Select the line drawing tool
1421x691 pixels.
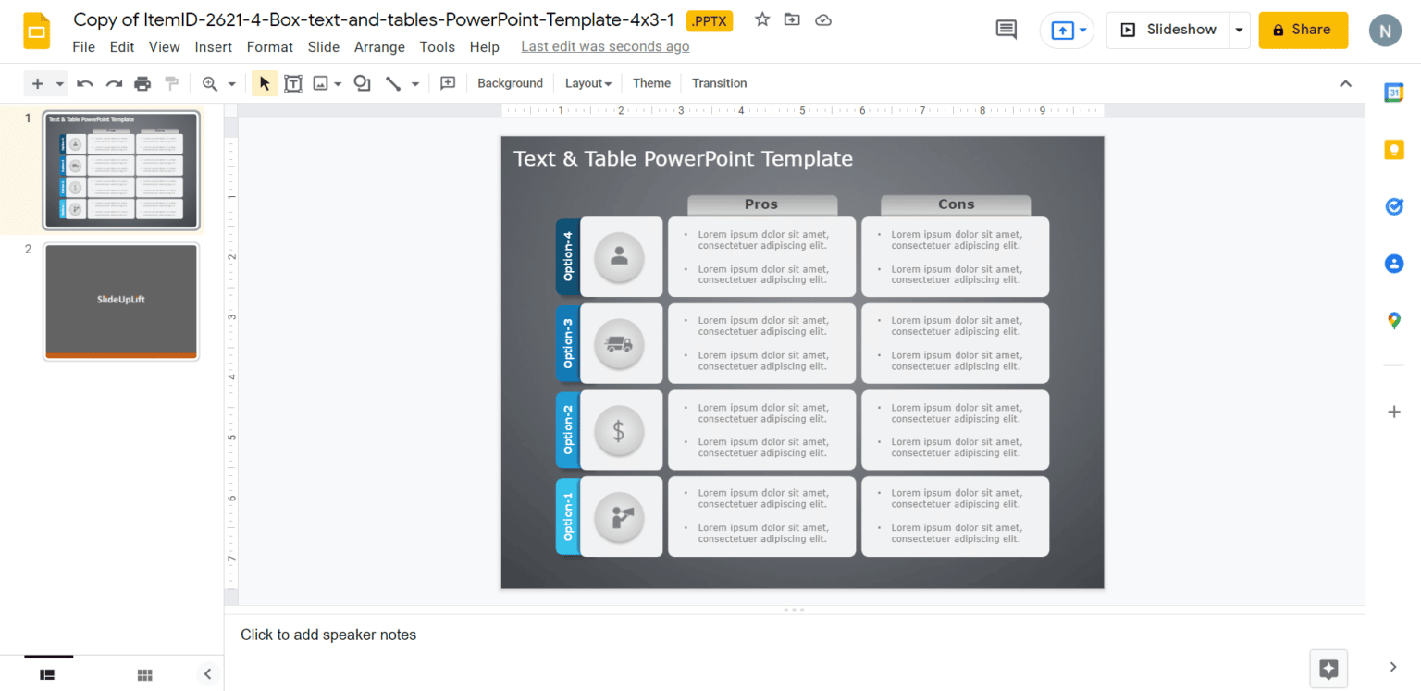click(x=393, y=83)
